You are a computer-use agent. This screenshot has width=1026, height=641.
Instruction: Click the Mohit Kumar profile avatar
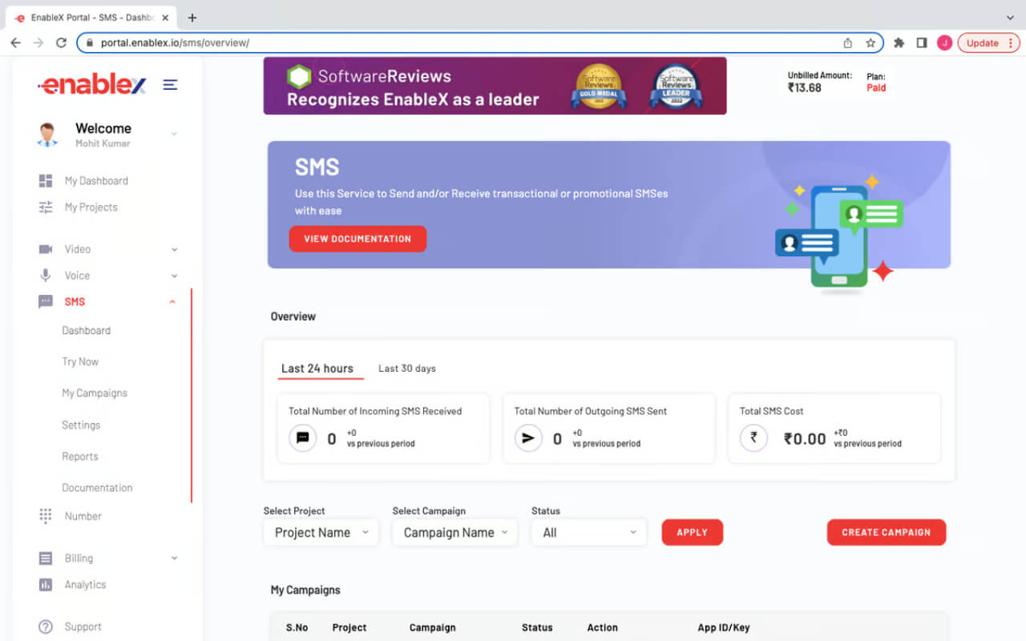pyautogui.click(x=47, y=135)
